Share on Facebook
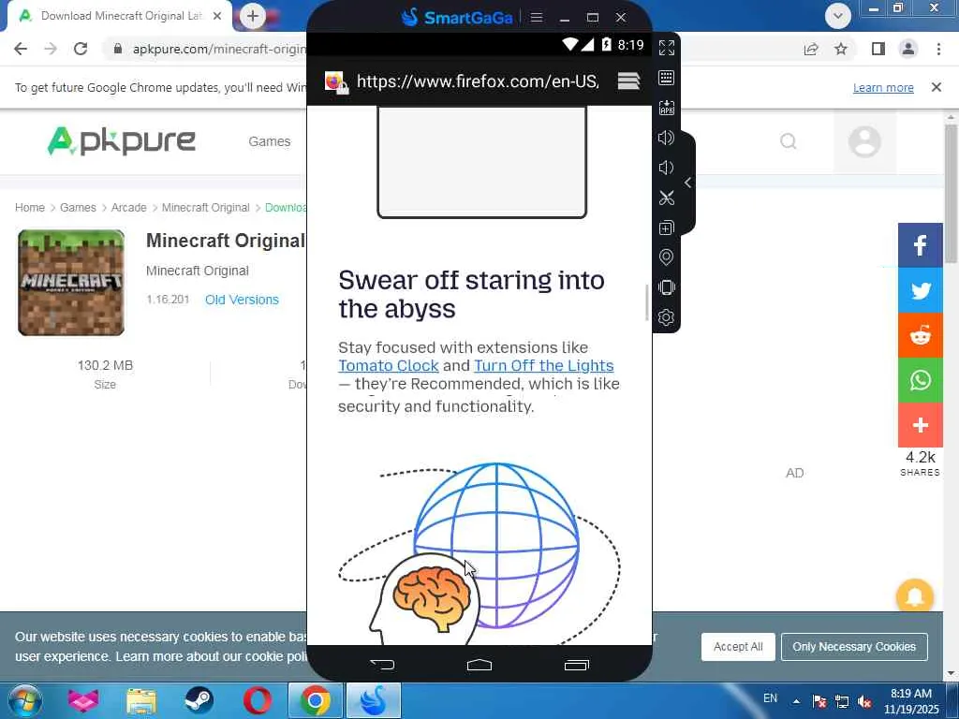959x719 pixels. 920,245
